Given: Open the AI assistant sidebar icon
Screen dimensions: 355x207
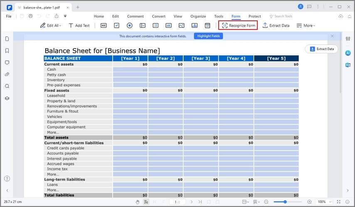Looking at the screenshot, I should [x=348, y=53].
